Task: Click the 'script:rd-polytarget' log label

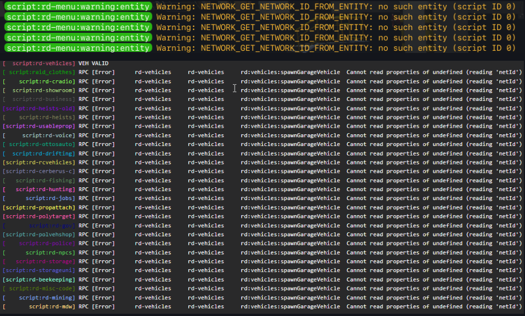Action: tap(39, 216)
